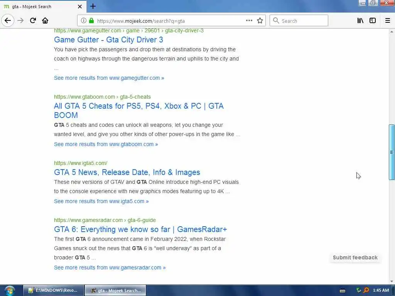Image resolution: width=395 pixels, height=296 pixels.
Task: Click the scrollbar down arrow
Action: (392, 281)
